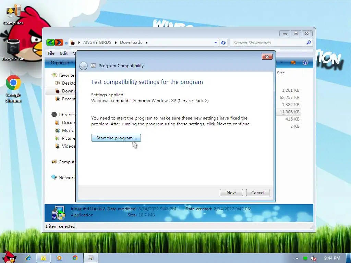Open Explorer help icon
Viewport: 351px width, 263px height.
click(305, 62)
